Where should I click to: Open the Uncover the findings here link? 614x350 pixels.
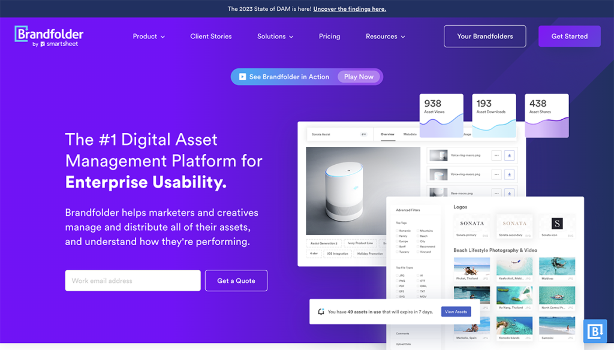coord(350,9)
